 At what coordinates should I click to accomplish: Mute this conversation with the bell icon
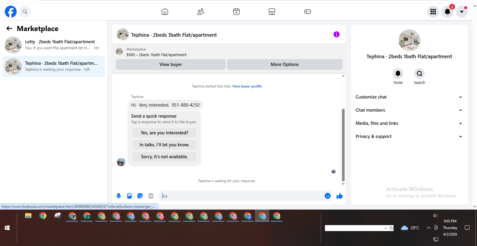(398, 73)
